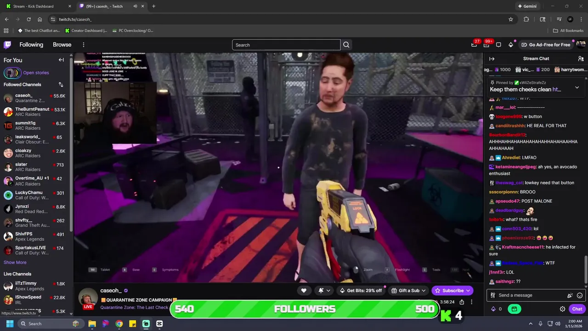Open Quarantine Zone: The Last Check category
This screenshot has width=588, height=331.
[134, 308]
